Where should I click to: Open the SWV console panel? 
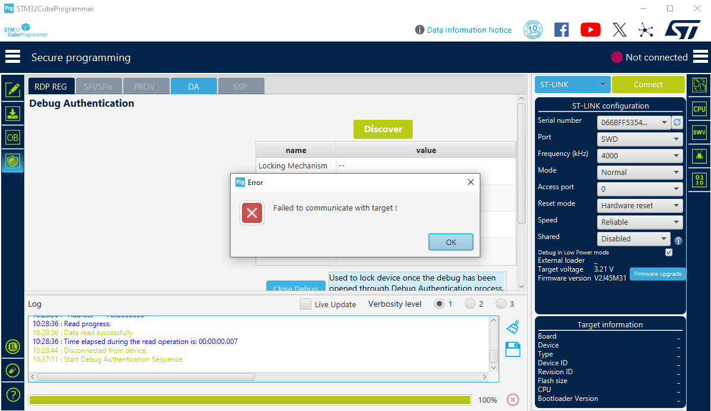(x=699, y=132)
